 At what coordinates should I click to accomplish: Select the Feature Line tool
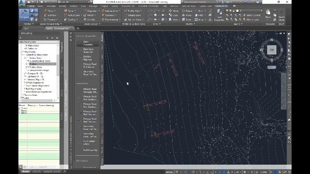tap(72, 15)
